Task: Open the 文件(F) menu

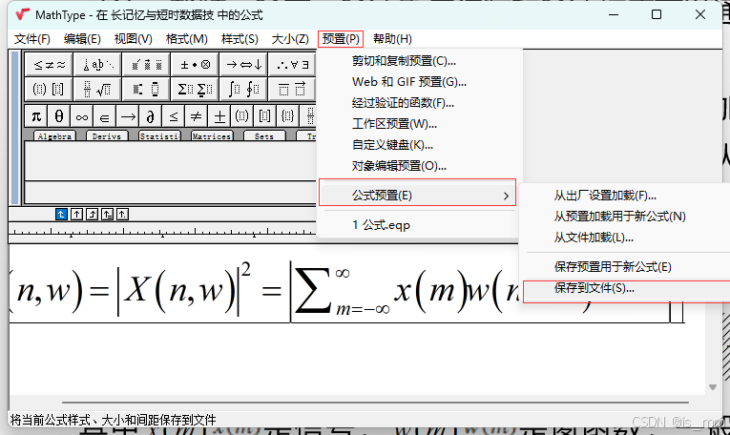Action: click(32, 39)
